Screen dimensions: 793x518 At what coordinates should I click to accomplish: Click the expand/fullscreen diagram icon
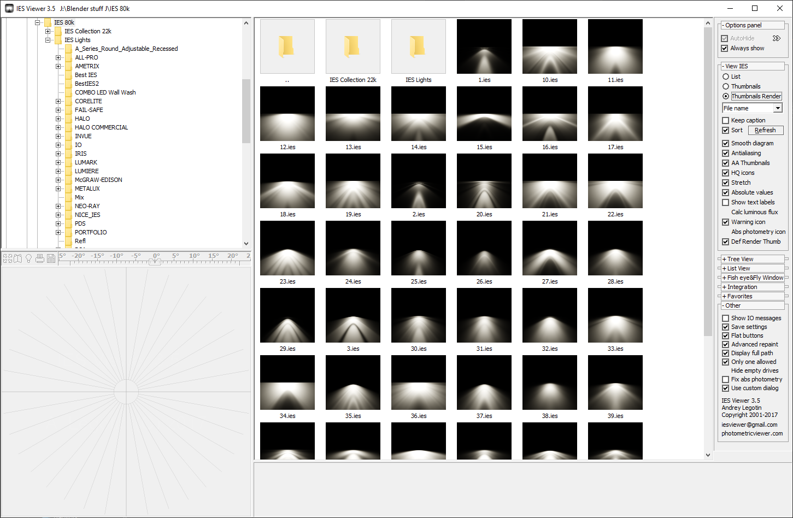(x=8, y=258)
